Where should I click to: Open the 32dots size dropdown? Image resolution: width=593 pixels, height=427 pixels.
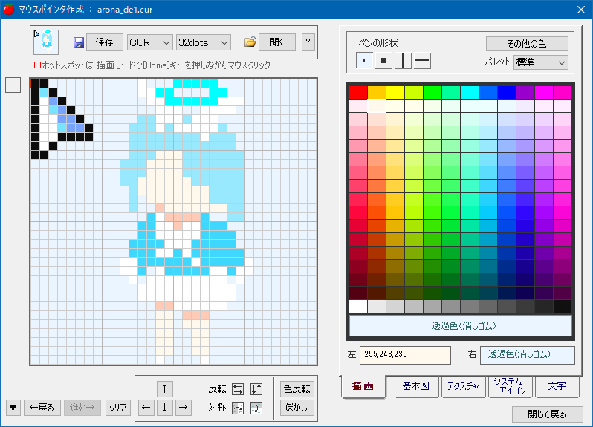[x=204, y=42]
